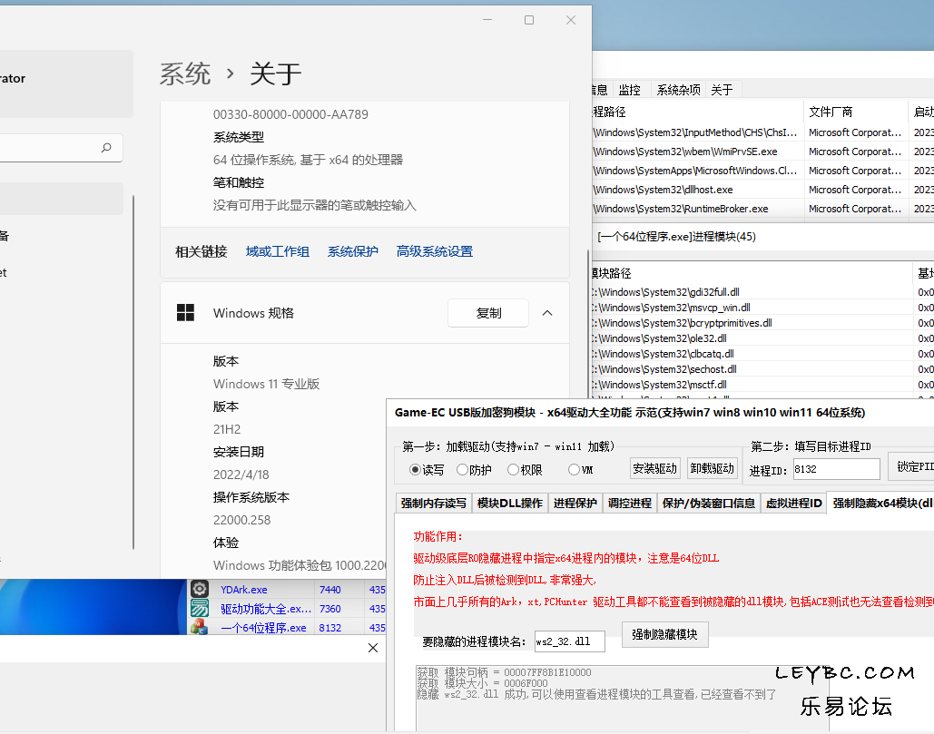
Task: Collapse the Windows 规格 section chevron
Action: pos(547,313)
